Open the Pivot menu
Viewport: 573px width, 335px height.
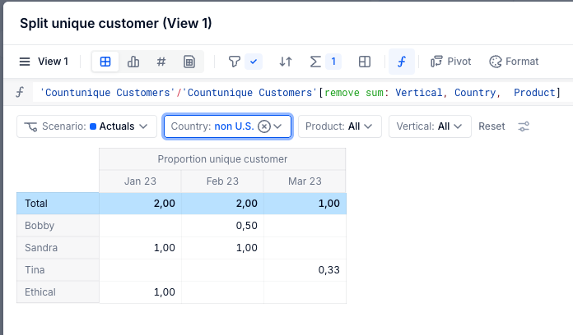[x=451, y=62]
